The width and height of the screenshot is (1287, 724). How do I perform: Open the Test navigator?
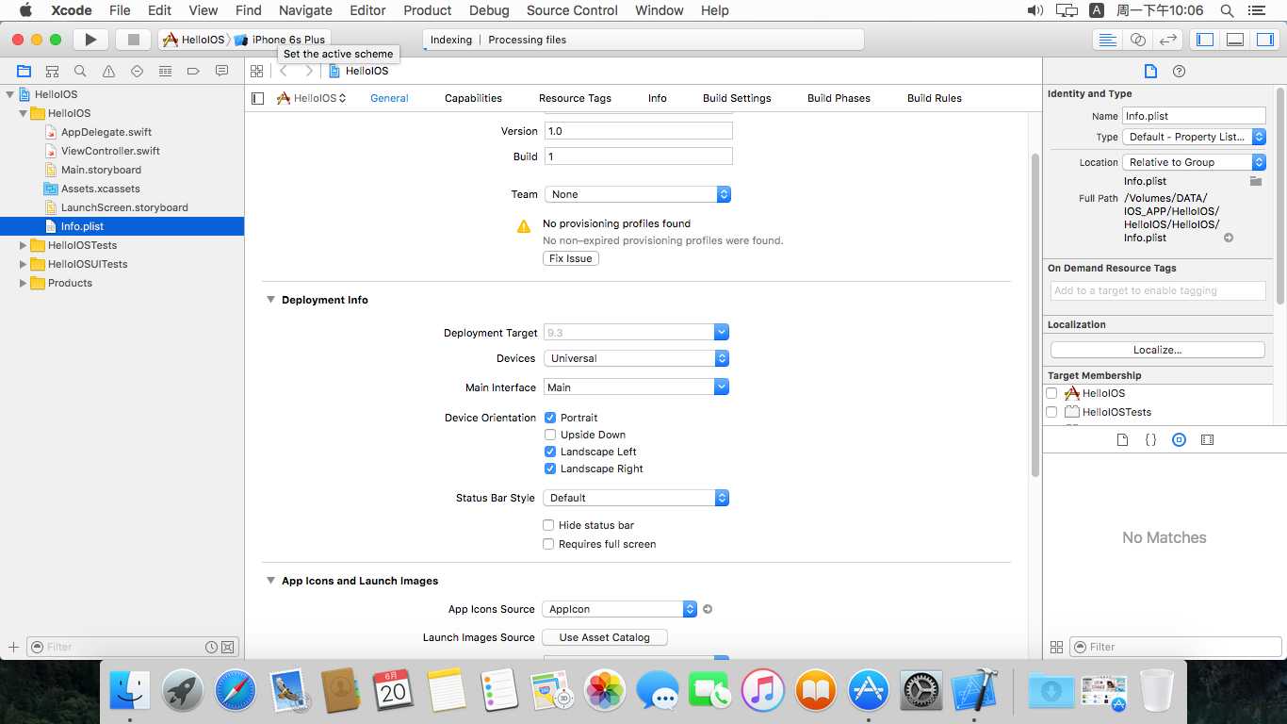(137, 72)
